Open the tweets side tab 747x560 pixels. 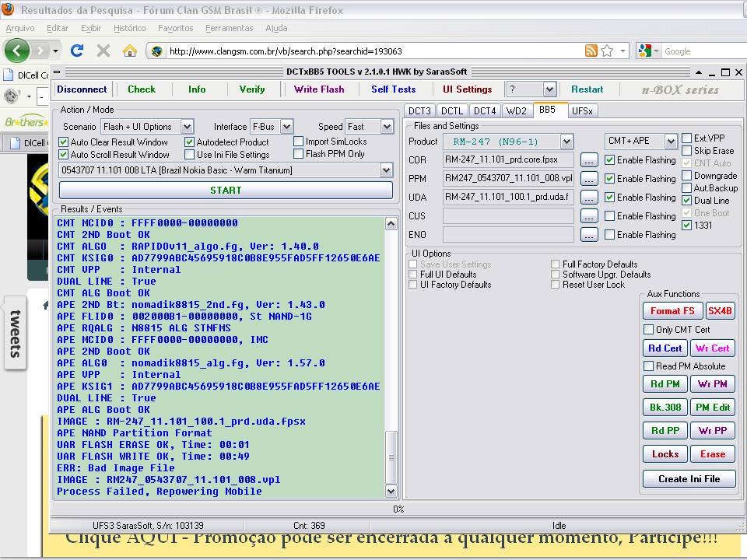(x=16, y=334)
